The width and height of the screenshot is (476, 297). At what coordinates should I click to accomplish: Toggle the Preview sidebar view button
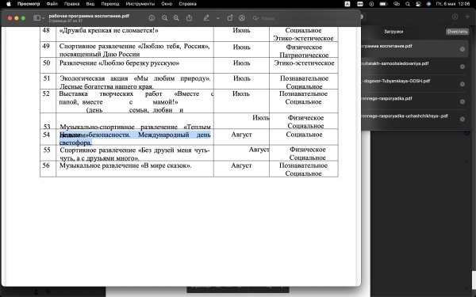(36, 18)
